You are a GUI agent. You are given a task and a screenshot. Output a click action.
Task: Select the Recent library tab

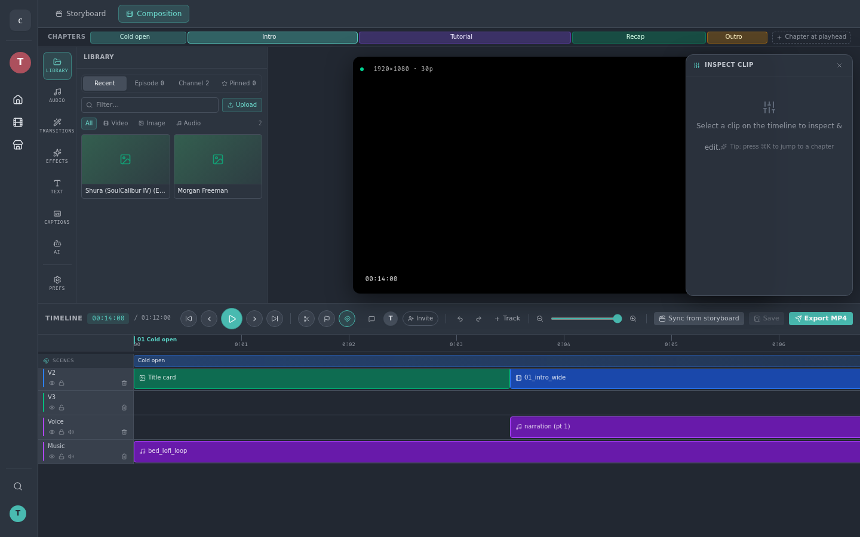pos(105,84)
